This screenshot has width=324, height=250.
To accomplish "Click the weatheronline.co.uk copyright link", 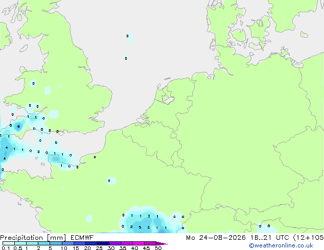I will (x=281, y=245).
